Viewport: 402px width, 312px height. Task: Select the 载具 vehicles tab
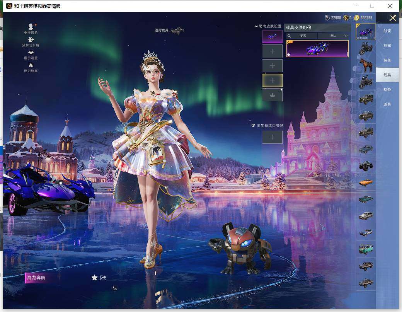pos(387,75)
